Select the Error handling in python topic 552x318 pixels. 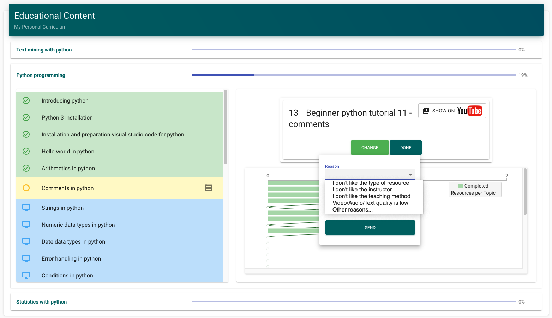tap(120, 258)
